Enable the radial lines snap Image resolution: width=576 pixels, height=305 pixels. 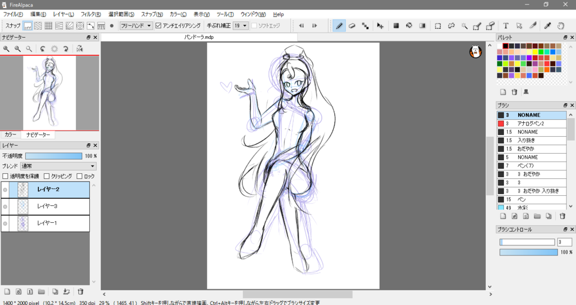69,26
